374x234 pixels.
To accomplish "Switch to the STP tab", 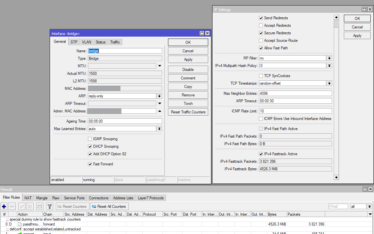I will (x=74, y=42).
